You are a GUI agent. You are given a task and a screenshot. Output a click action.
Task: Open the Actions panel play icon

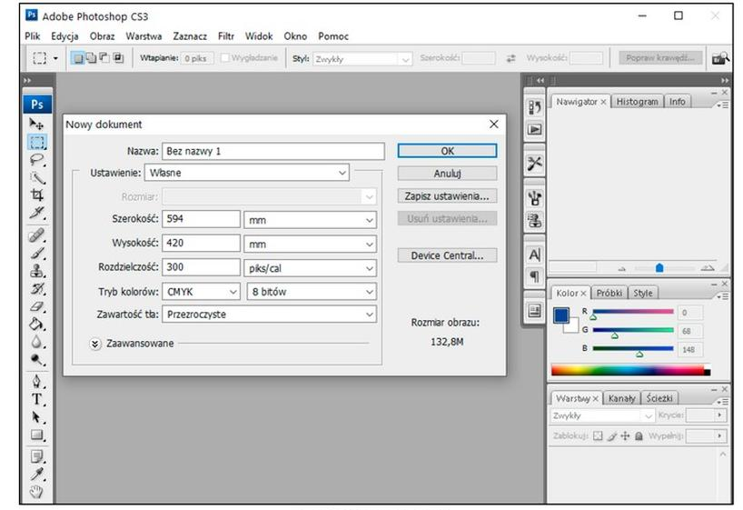click(534, 129)
